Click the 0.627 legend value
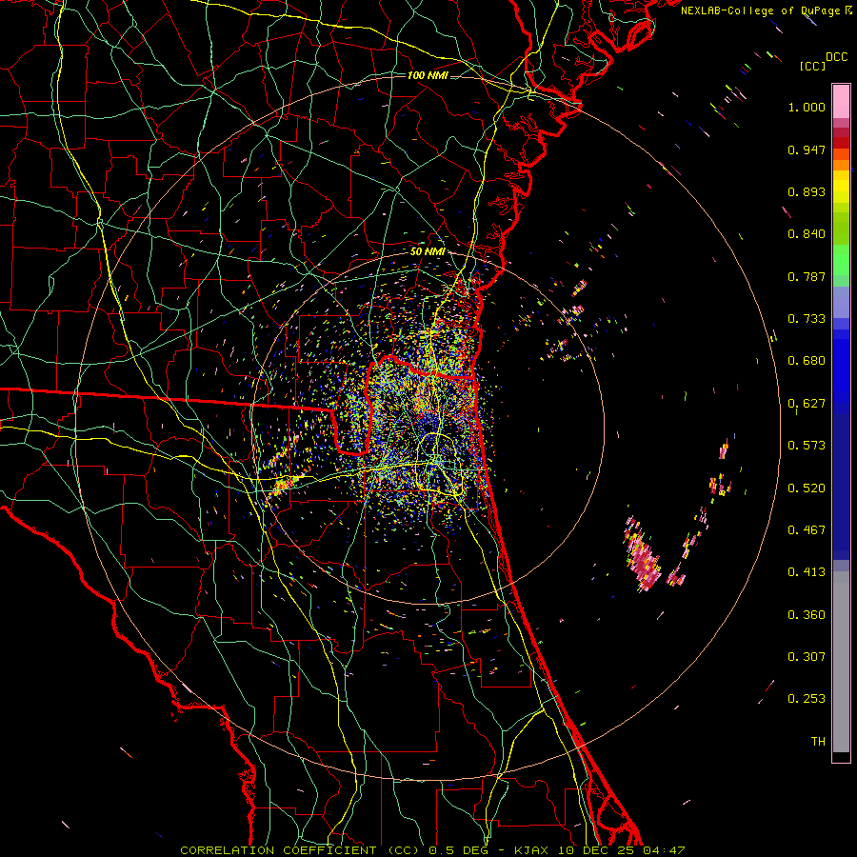Image resolution: width=857 pixels, height=857 pixels. (x=807, y=404)
